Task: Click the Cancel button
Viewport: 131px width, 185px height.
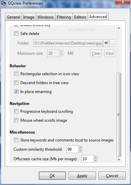Action: (112, 176)
